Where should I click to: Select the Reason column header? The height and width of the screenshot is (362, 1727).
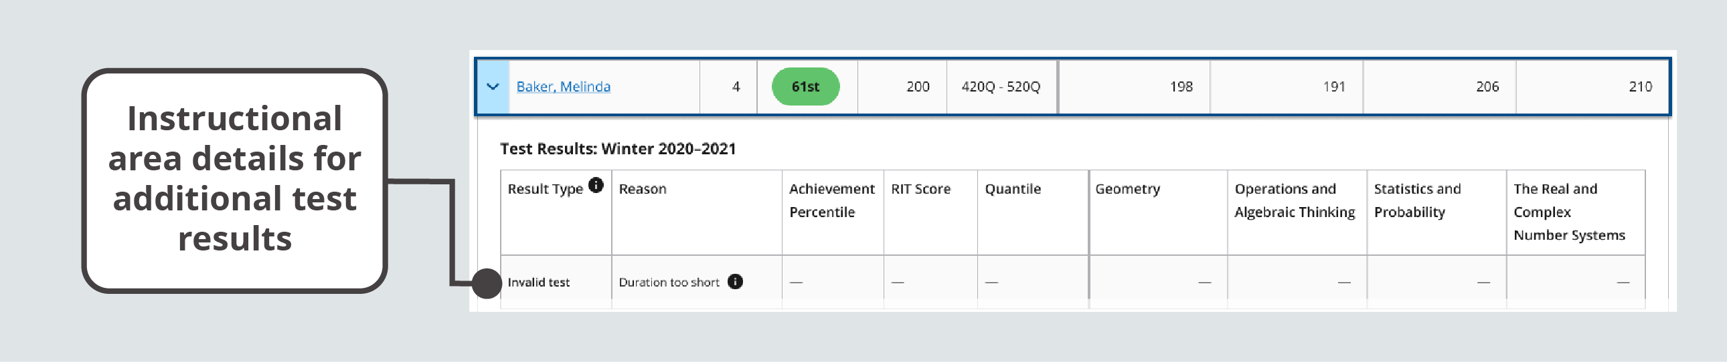point(642,190)
